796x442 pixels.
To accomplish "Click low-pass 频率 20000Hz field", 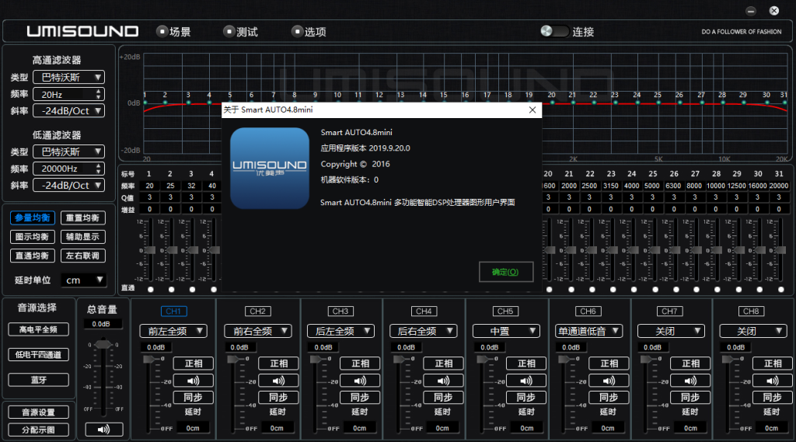I will (68, 169).
